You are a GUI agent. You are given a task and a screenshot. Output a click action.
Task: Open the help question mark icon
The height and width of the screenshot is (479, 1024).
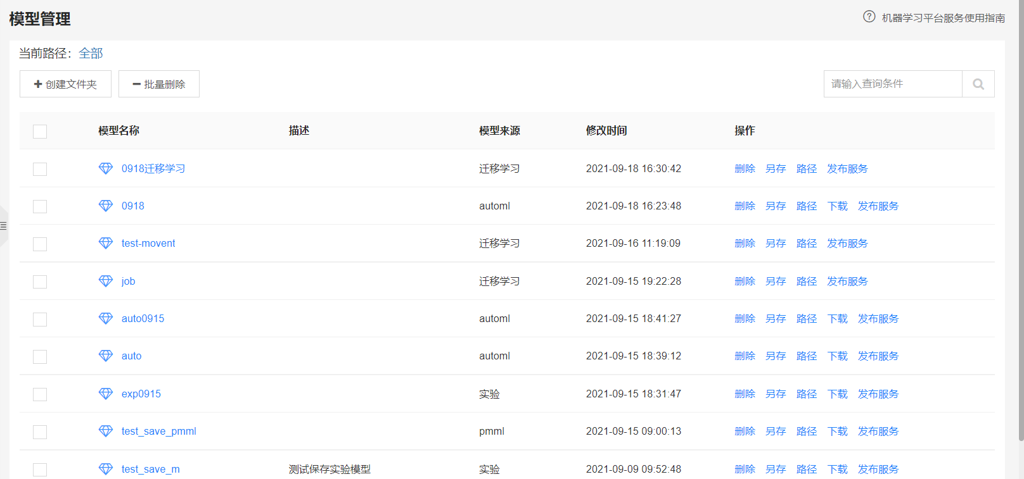click(x=869, y=16)
